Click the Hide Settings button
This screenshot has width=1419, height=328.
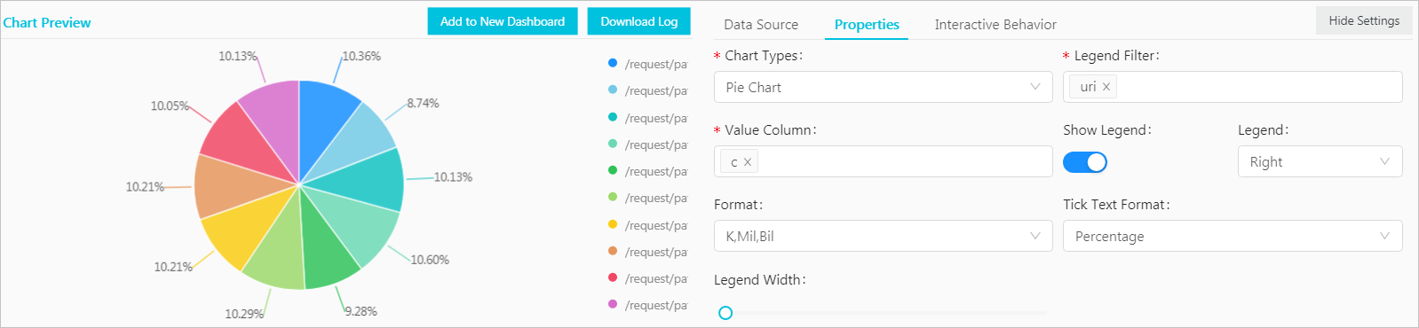1364,20
